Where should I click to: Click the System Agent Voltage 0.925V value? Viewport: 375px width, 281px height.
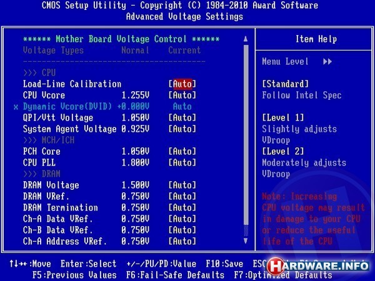tap(136, 129)
